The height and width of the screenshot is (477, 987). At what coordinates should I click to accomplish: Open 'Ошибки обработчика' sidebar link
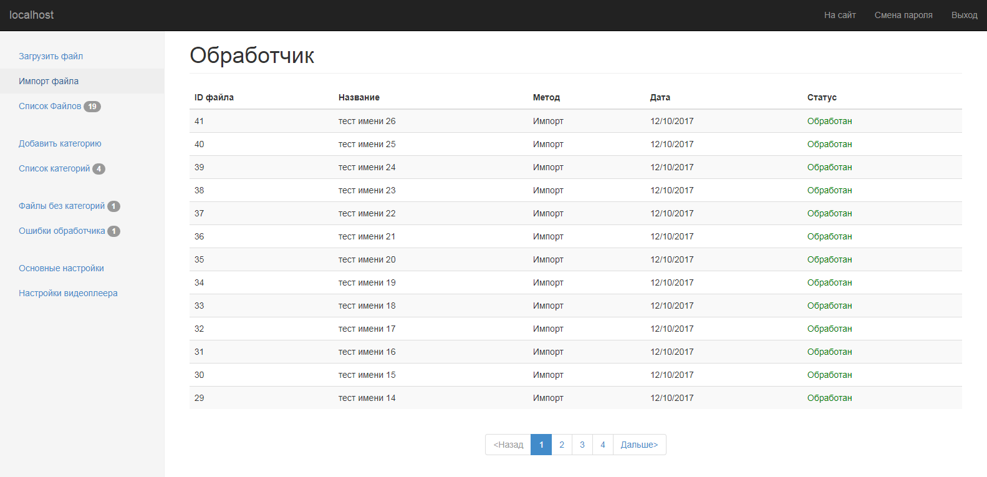click(x=62, y=231)
